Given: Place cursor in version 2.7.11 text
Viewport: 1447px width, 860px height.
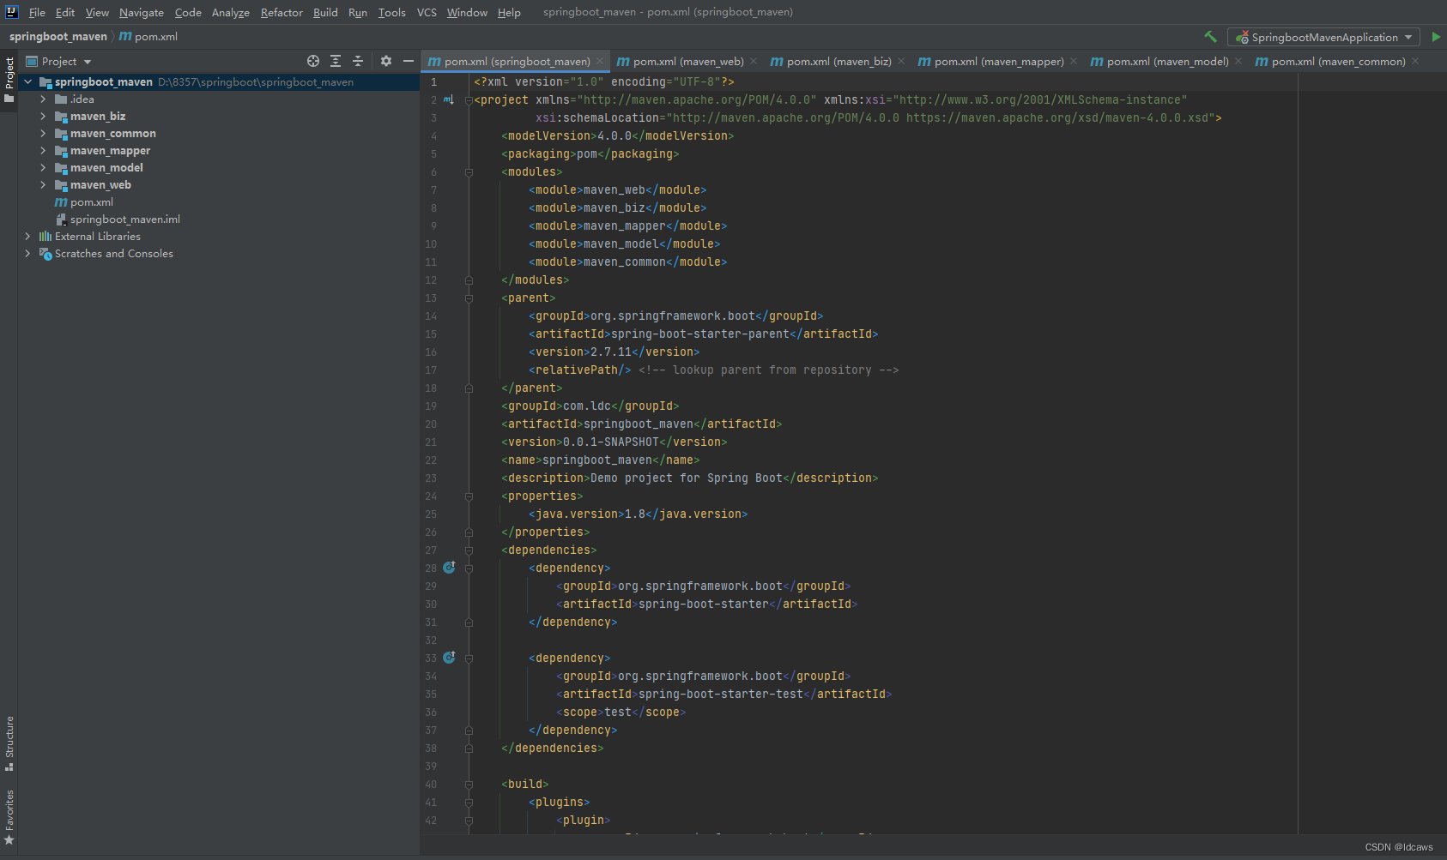Looking at the screenshot, I should 611,352.
